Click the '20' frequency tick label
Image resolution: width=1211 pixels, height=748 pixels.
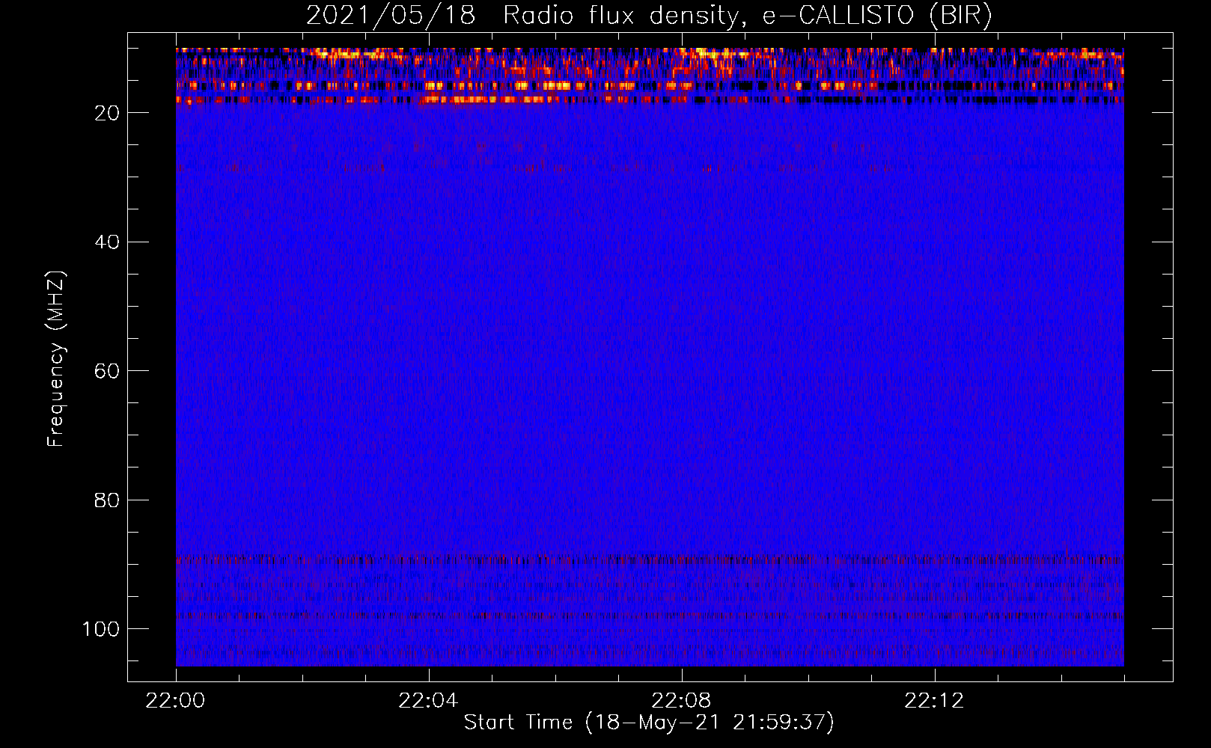click(x=107, y=113)
